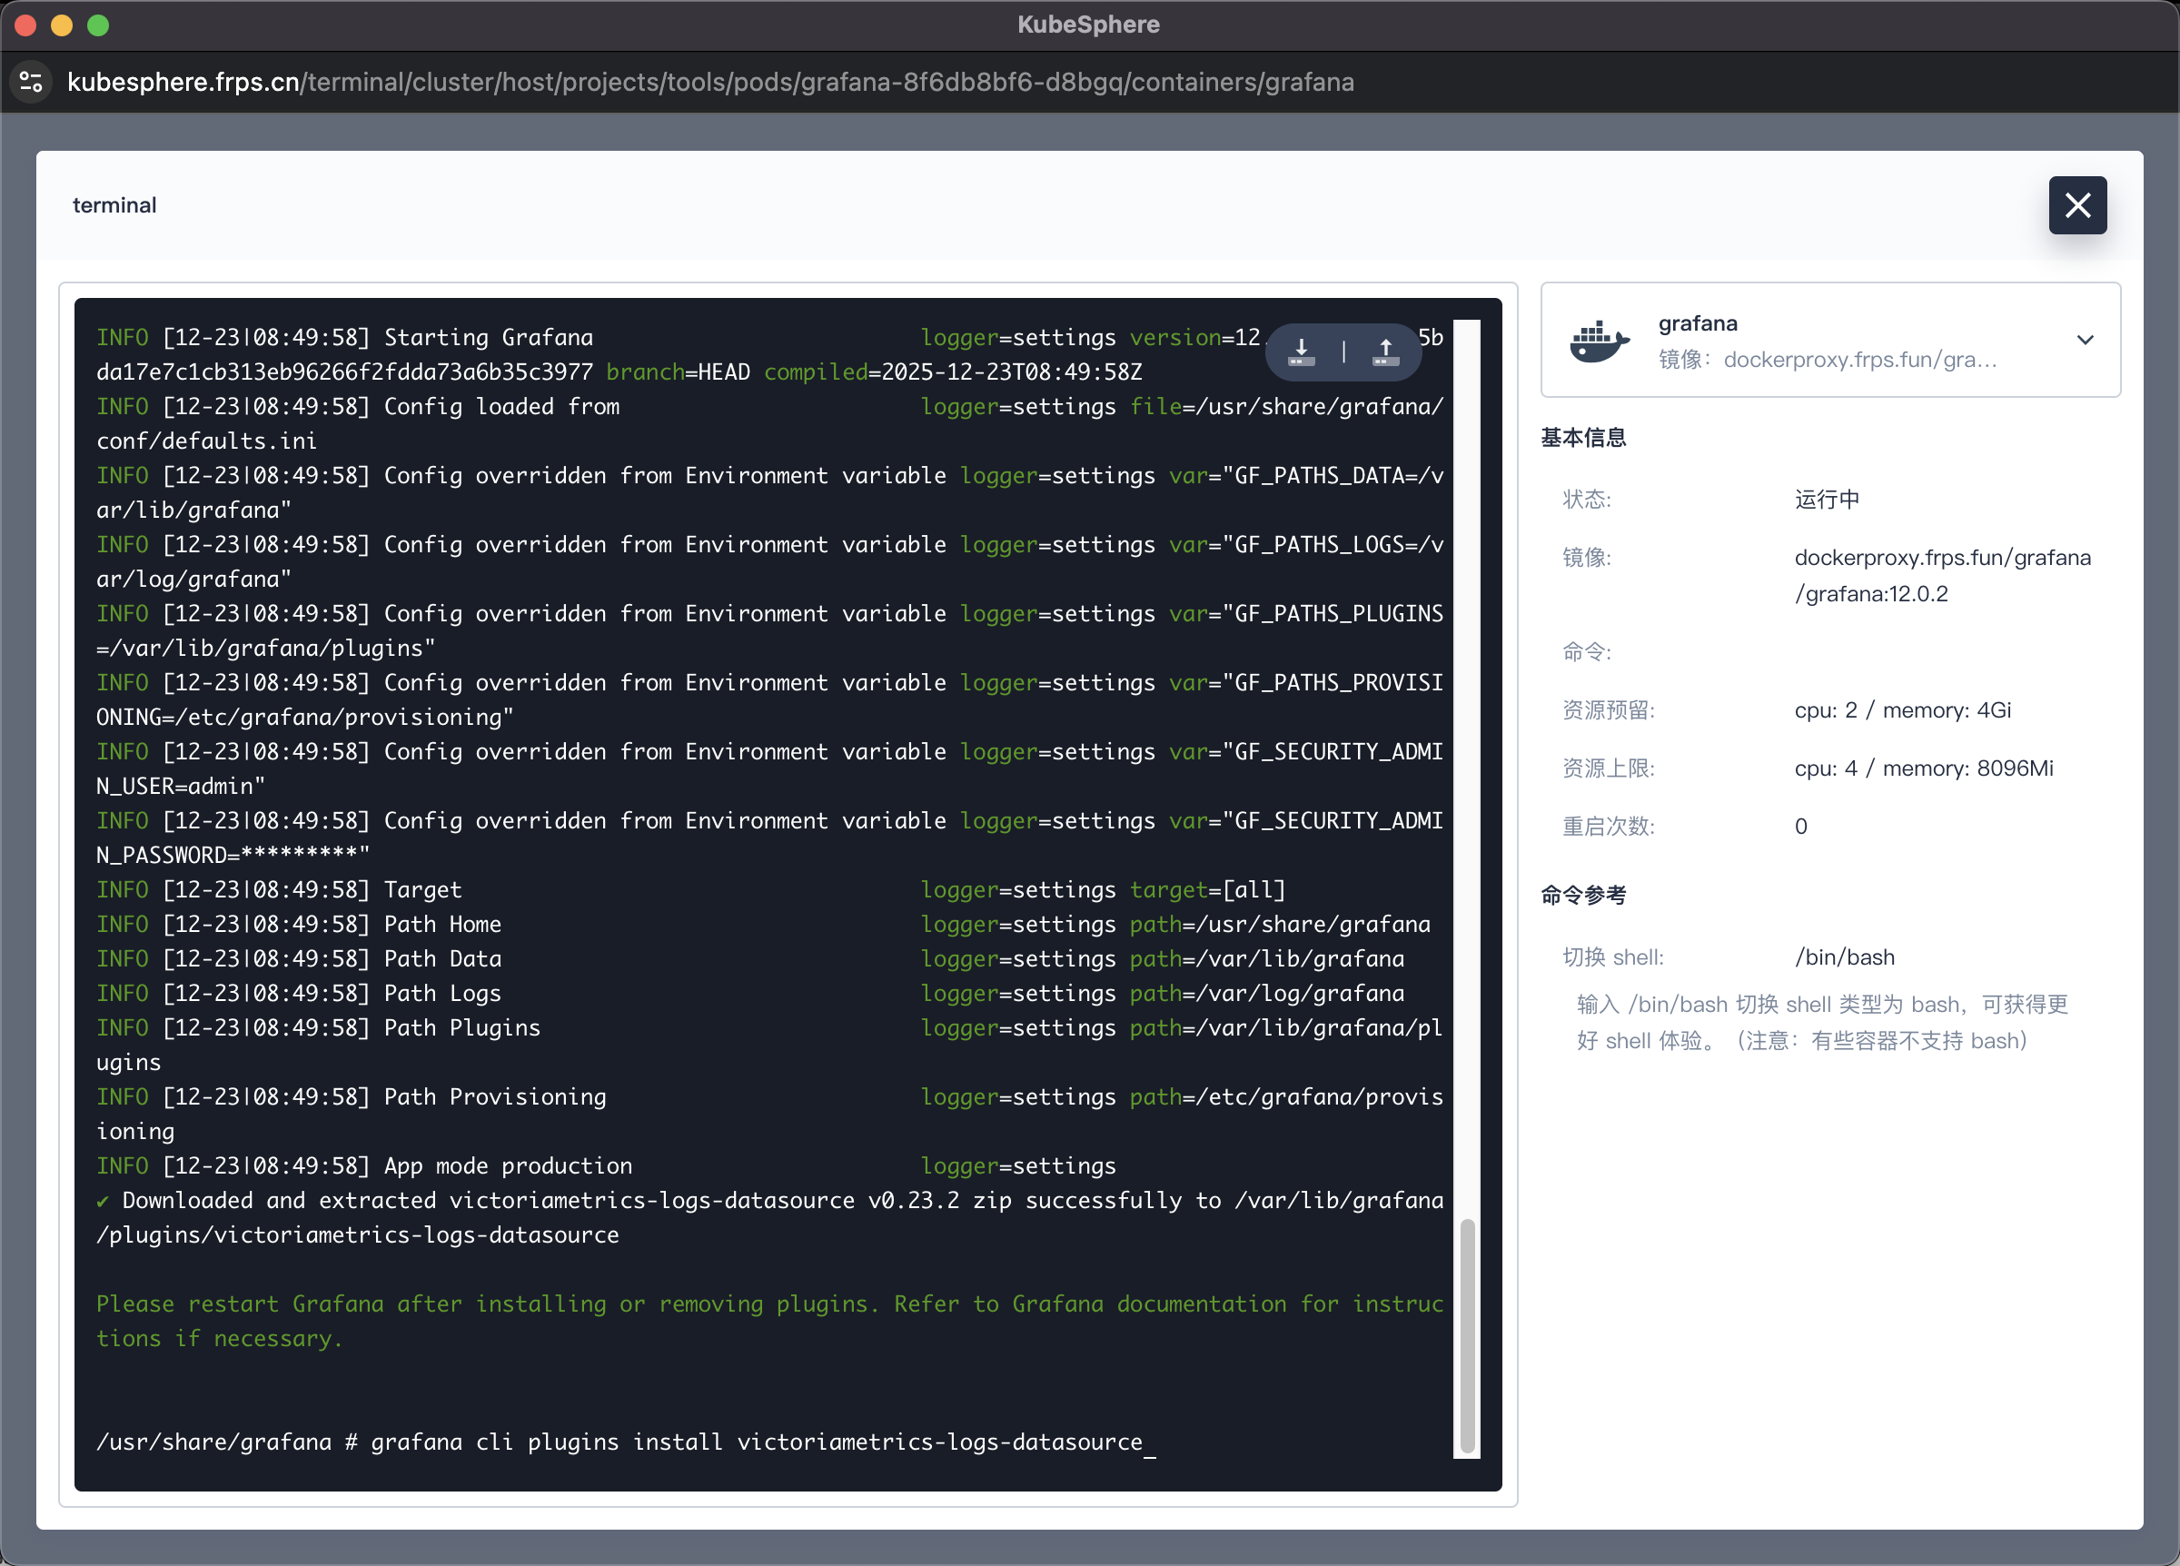Open the site permissions icon in address bar
The image size is (2180, 1566).
pyautogui.click(x=30, y=82)
